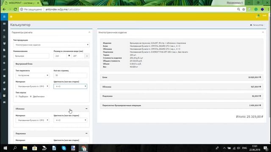This screenshot has width=271, height=152.
Task: Open the Тип продукции dropdown
Action: pos(51,45)
